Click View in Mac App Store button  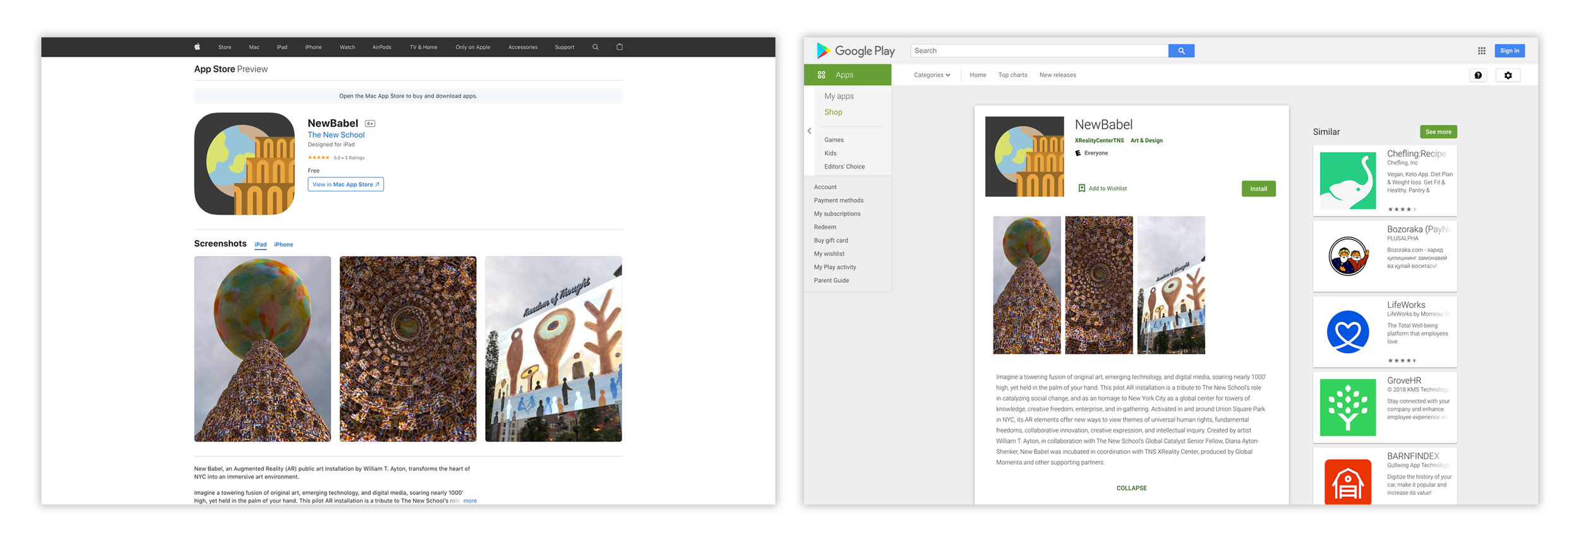[x=345, y=184]
